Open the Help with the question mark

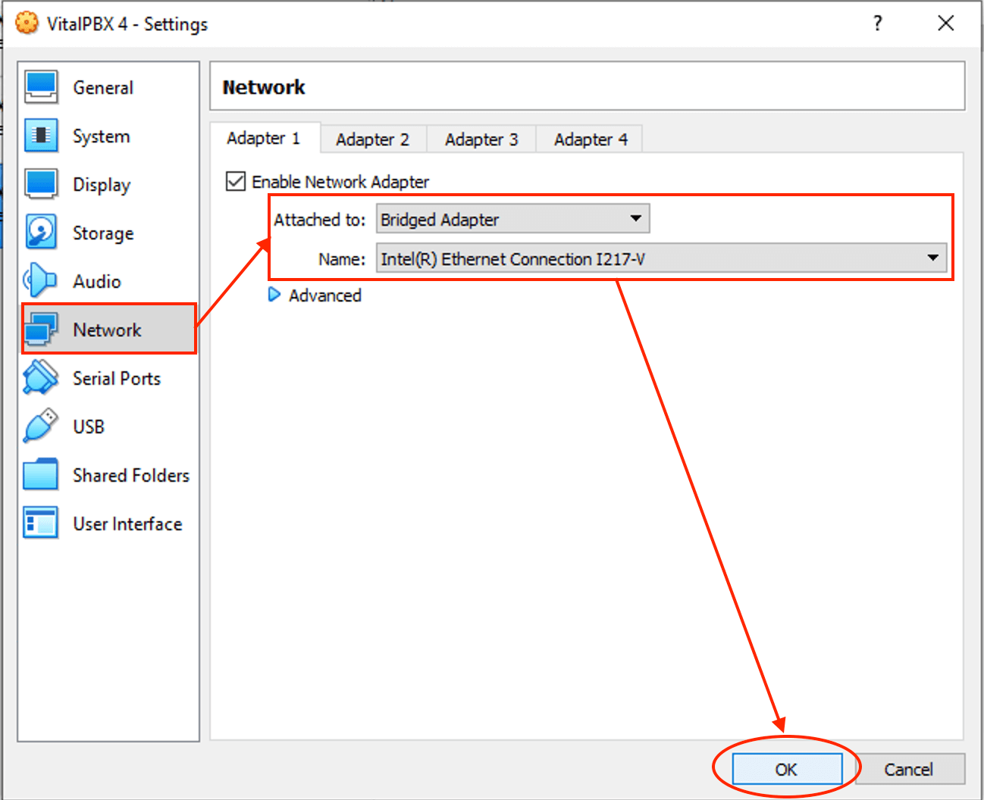(877, 23)
